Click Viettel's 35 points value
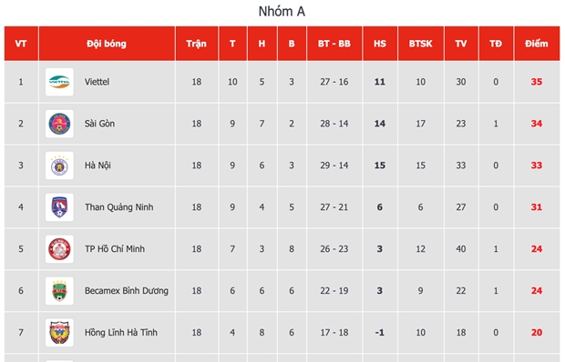The height and width of the screenshot is (362, 565). pyautogui.click(x=537, y=82)
